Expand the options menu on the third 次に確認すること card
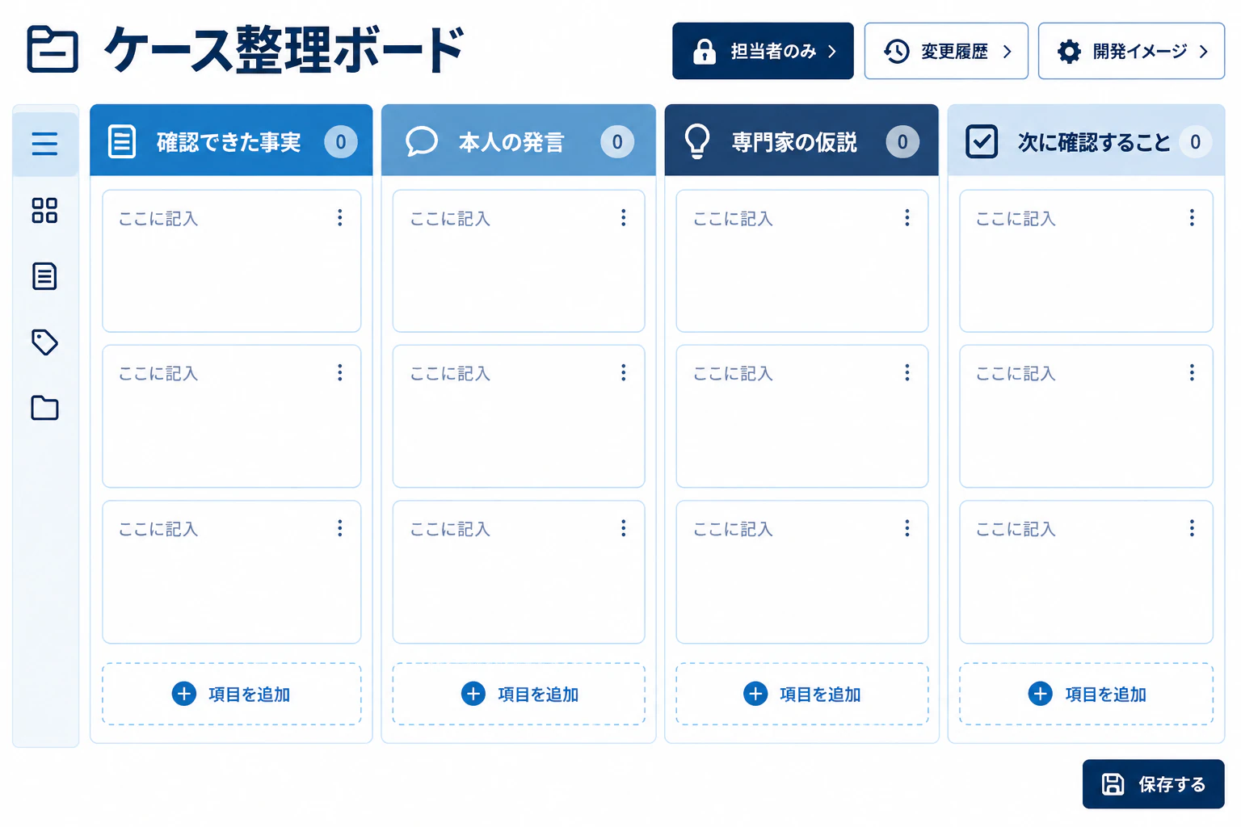1241x827 pixels. [1192, 528]
